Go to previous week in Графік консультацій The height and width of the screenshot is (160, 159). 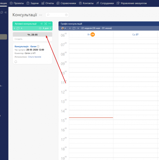point(70,28)
